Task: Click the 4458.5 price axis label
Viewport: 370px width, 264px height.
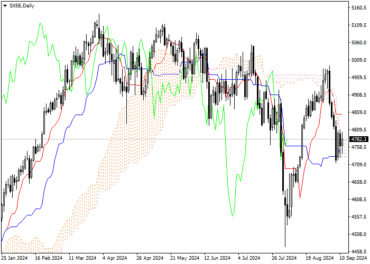Action: (359, 251)
